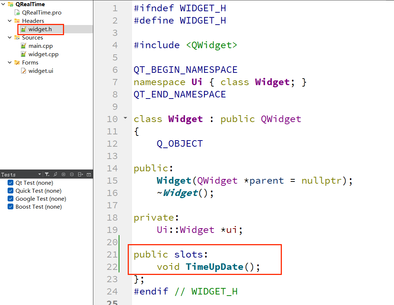Click the Forms folder icon
This screenshot has width=394, height=305.
pyautogui.click(x=17, y=62)
